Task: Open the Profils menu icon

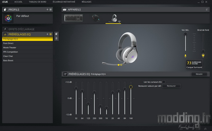Action: pyautogui.click(x=51, y=10)
